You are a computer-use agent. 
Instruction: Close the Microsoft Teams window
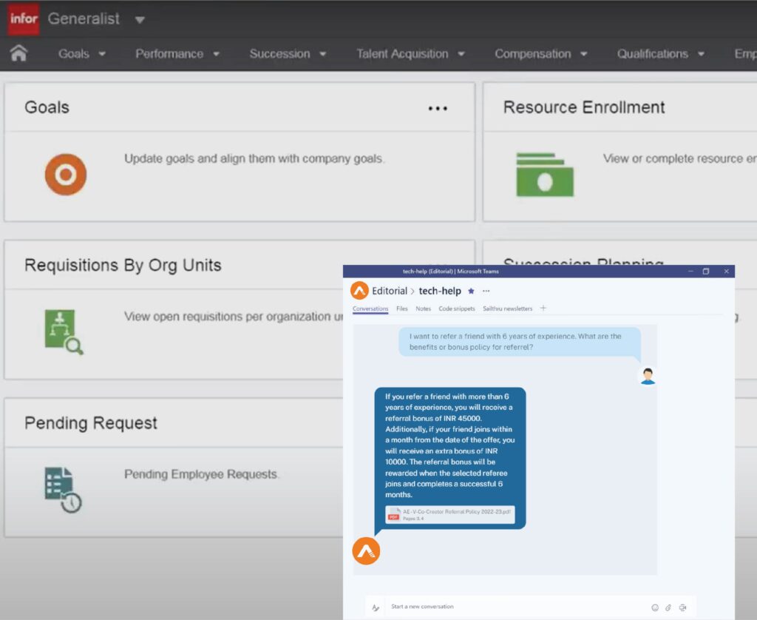coord(726,271)
